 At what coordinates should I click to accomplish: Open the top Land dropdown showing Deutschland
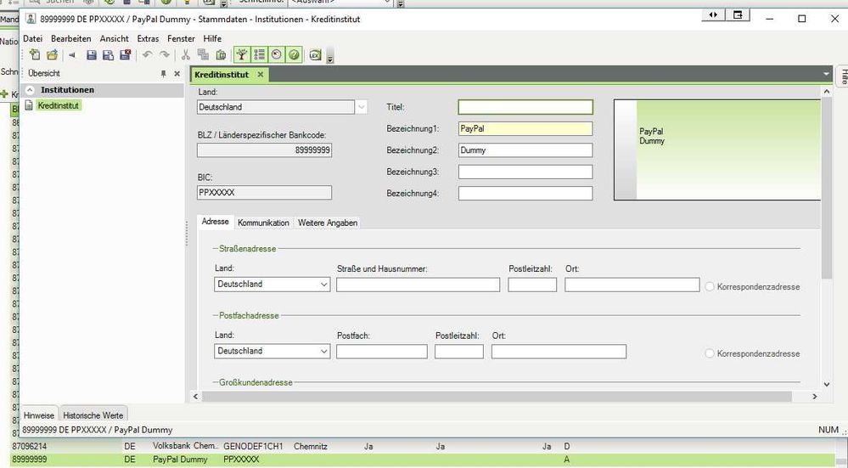(362, 107)
